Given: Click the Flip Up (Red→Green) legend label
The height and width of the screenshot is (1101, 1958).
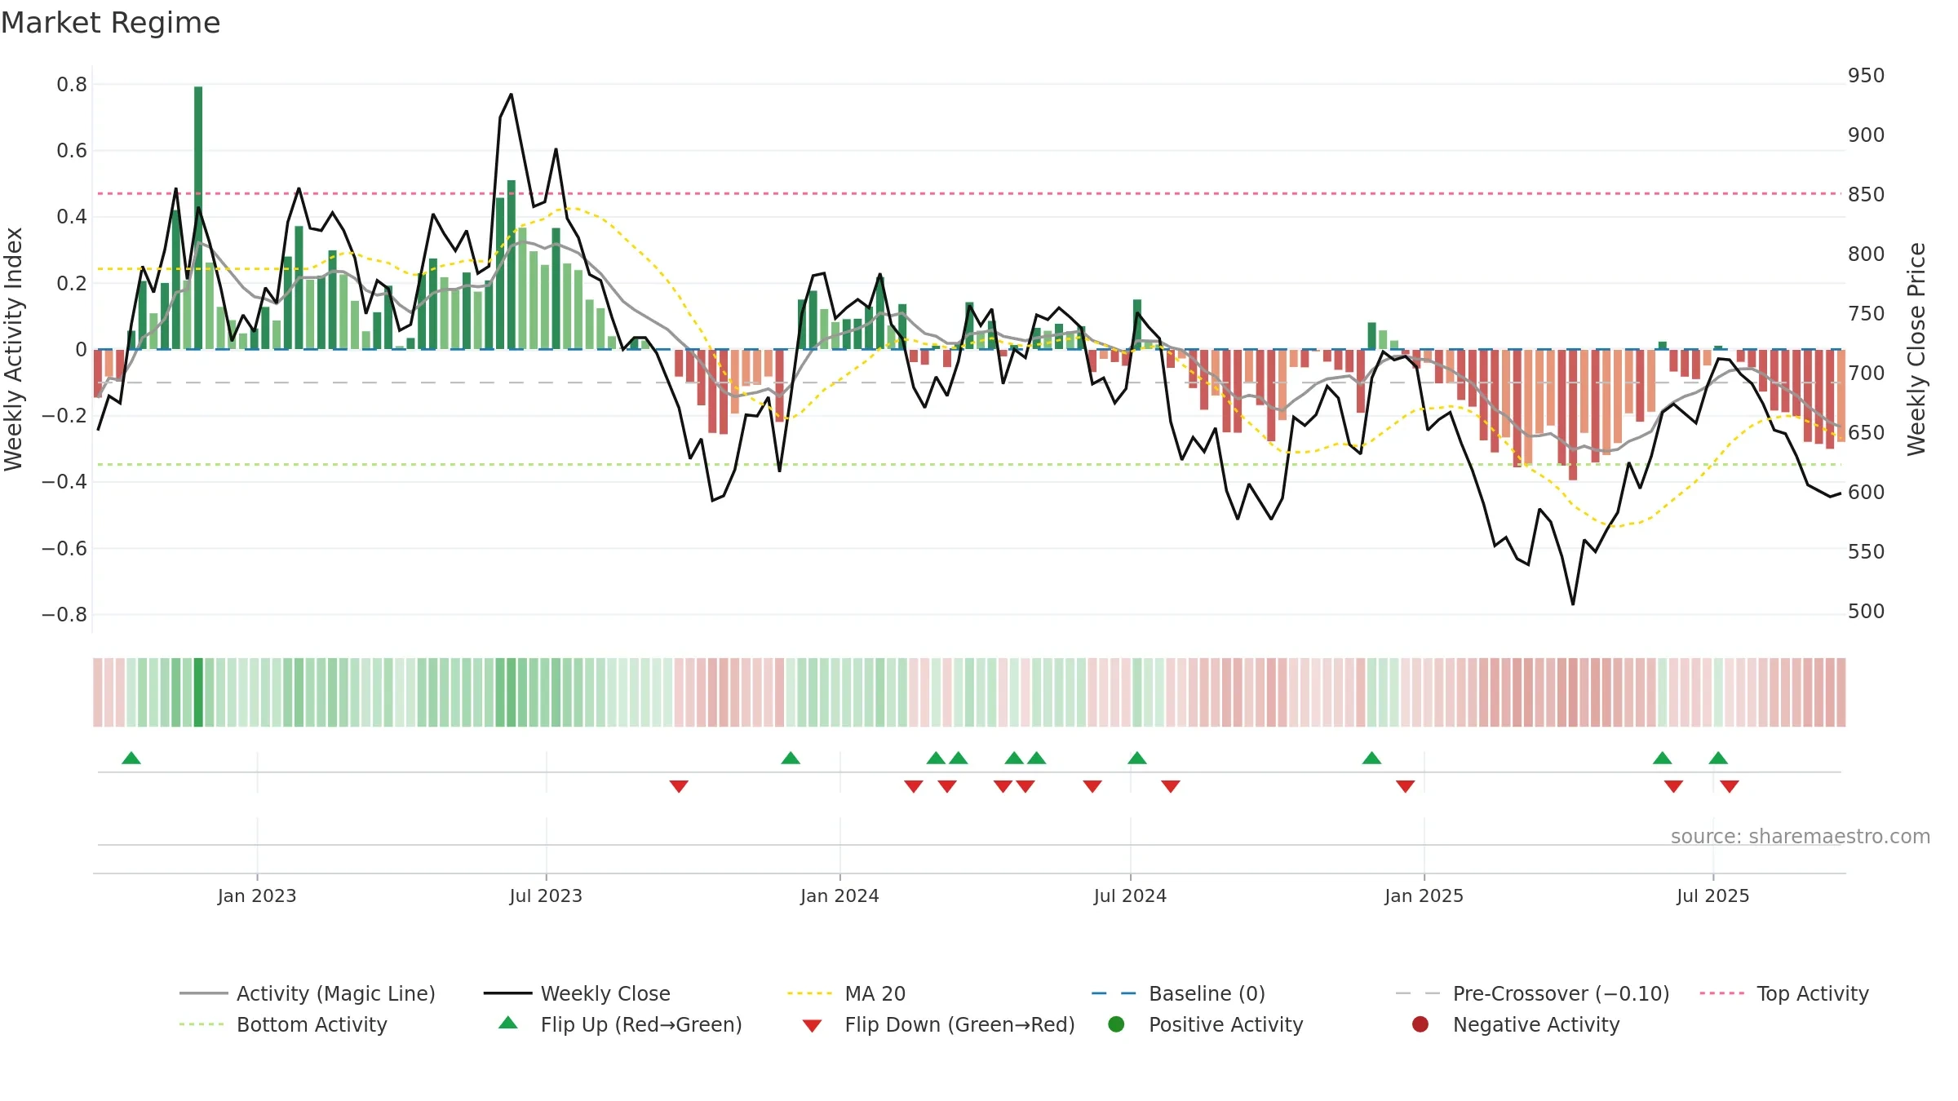Looking at the screenshot, I should click(641, 1024).
